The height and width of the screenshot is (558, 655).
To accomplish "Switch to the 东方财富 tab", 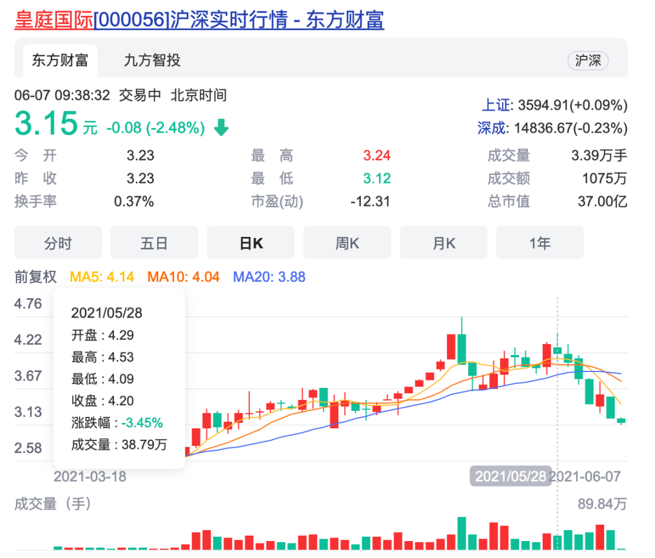I will [59, 61].
